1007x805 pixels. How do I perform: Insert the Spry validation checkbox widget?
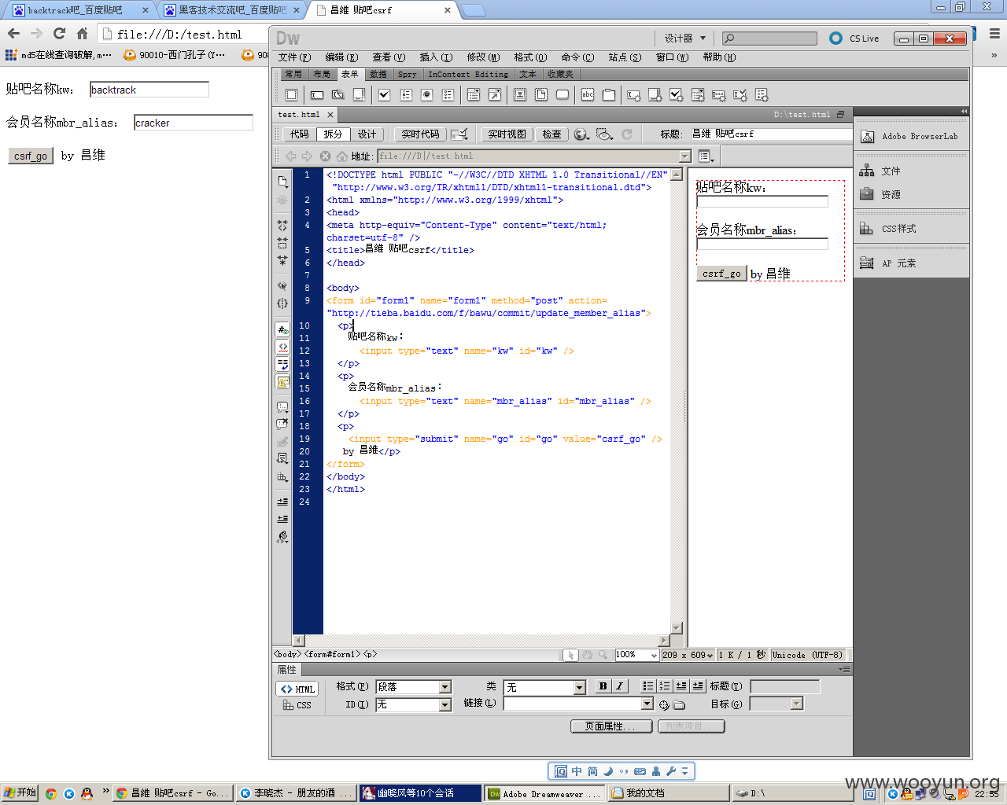tap(676, 94)
